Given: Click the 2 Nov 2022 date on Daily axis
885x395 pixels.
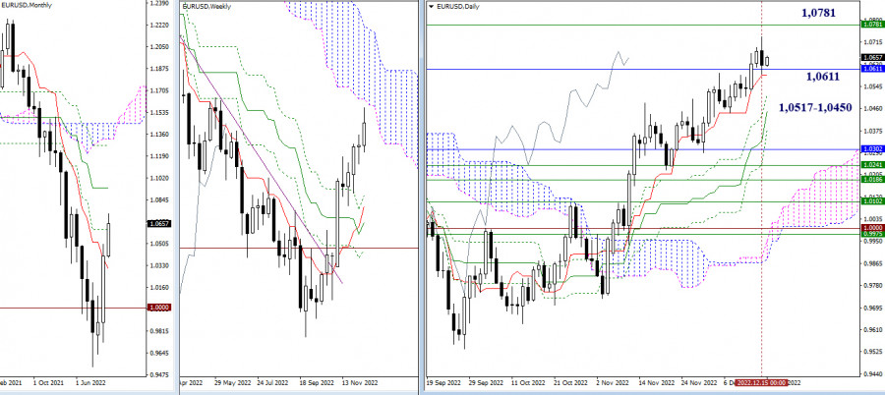Looking at the screenshot, I should point(614,382).
